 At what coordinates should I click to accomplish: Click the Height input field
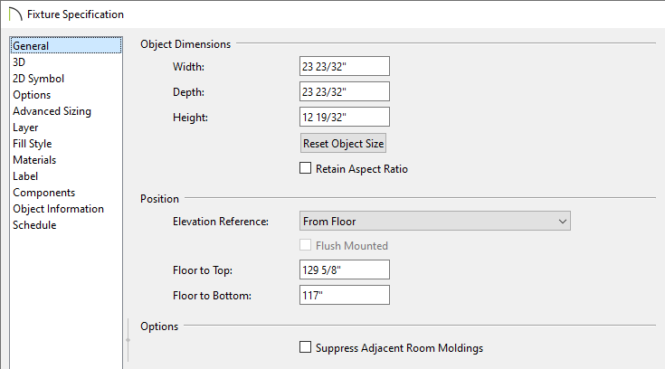click(x=345, y=117)
